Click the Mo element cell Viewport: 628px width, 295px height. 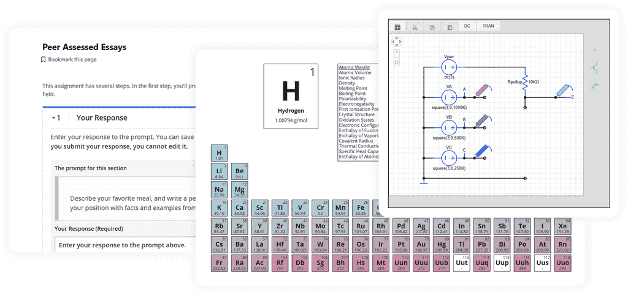(x=320, y=226)
